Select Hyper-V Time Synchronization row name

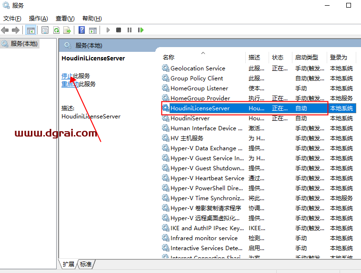coord(207,198)
